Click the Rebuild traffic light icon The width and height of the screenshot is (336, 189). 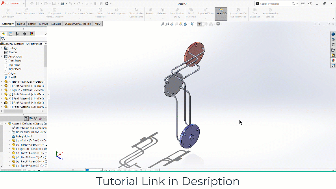click(x=95, y=4)
